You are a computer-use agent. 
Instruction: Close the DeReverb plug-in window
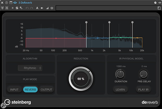pyautogui.click(x=2, y=3)
